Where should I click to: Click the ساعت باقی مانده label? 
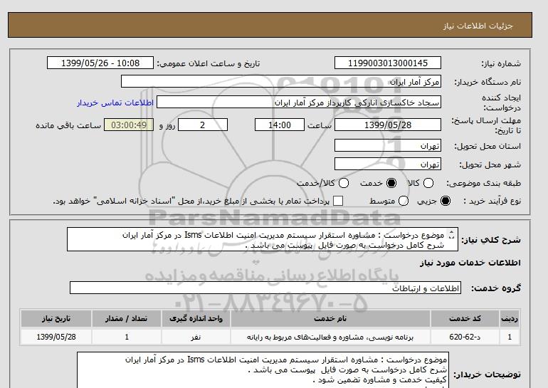68,125
